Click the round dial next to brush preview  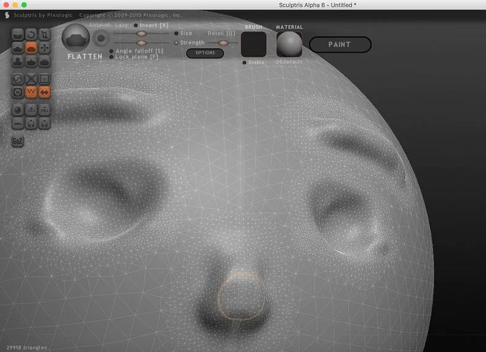click(x=101, y=38)
